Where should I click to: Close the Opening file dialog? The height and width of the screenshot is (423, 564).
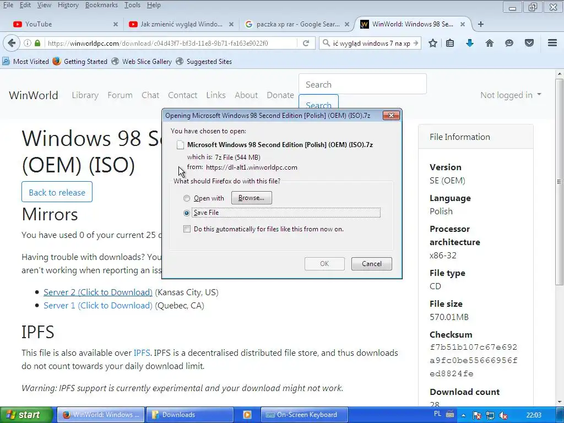pyautogui.click(x=391, y=116)
